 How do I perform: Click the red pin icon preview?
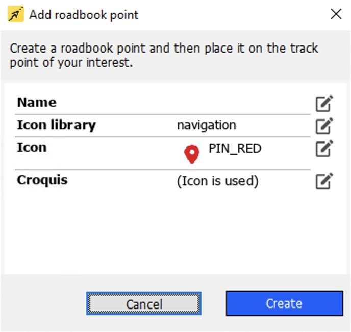pos(192,154)
